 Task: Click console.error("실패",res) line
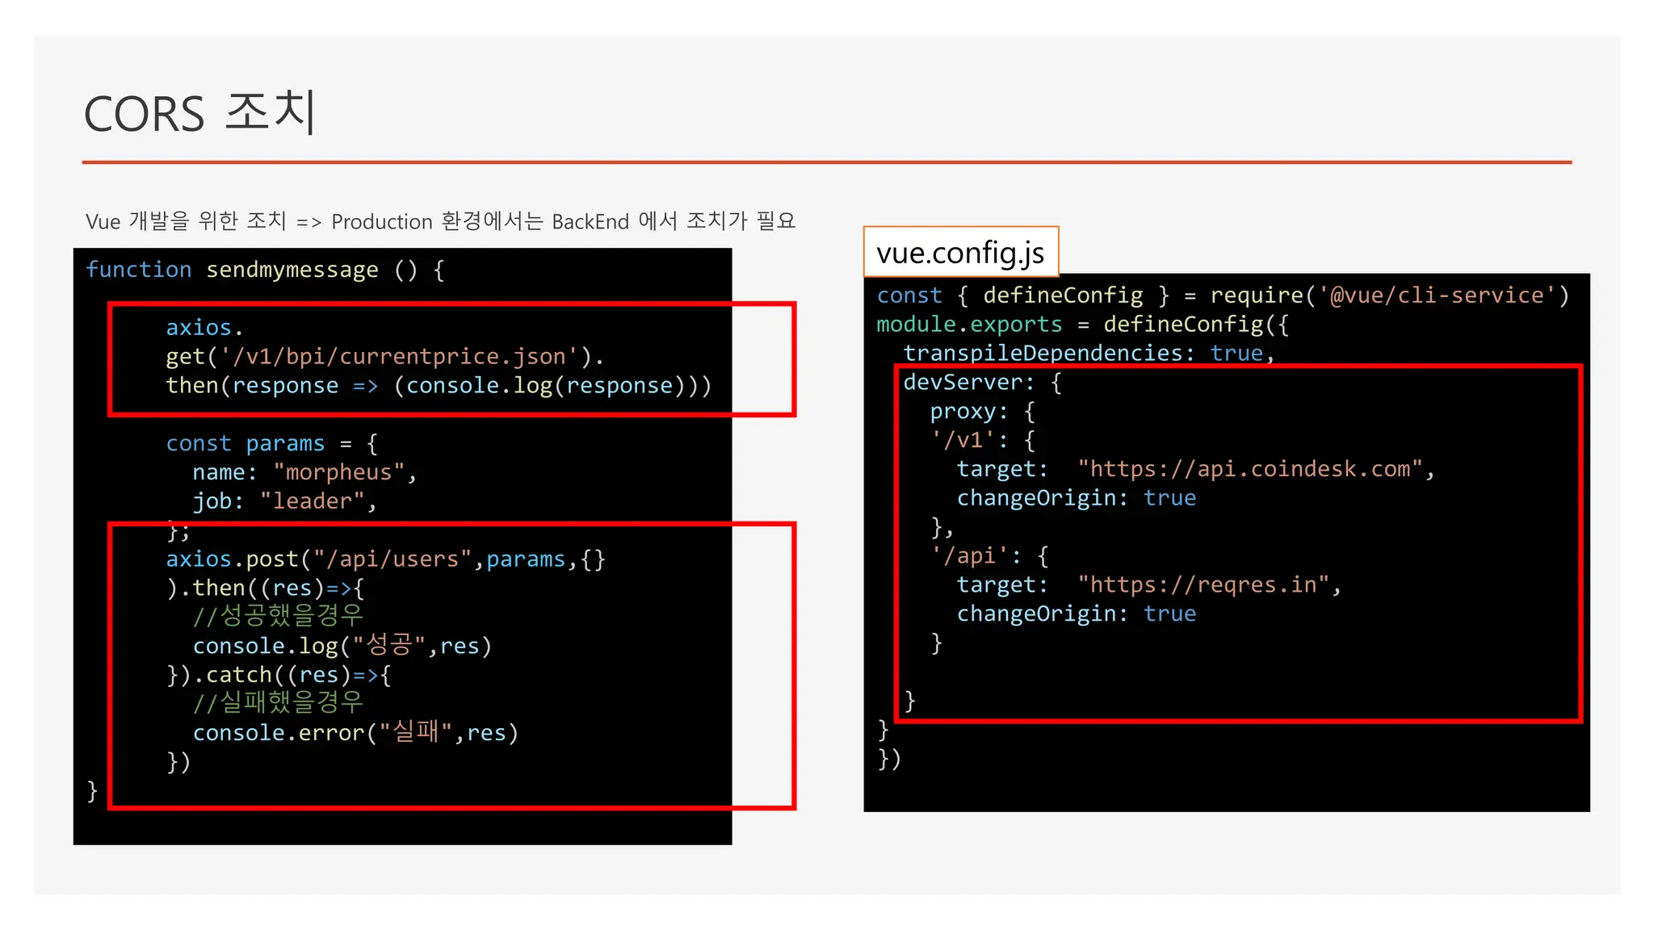click(355, 733)
